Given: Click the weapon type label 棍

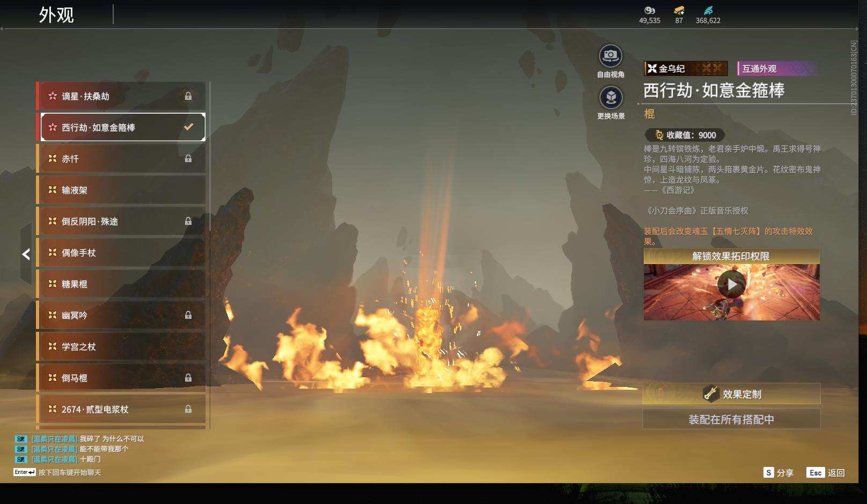Looking at the screenshot, I should [649, 114].
